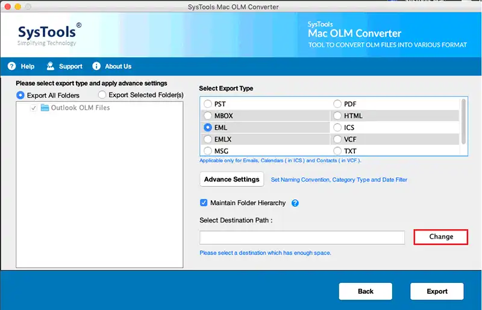
Task: Click 'Applicable only for Emails, Calendars' note
Action: pos(280,160)
